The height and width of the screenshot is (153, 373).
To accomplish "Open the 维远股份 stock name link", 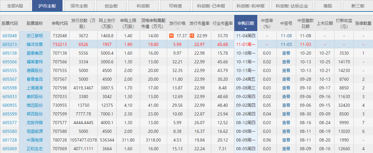I will 35,105.
